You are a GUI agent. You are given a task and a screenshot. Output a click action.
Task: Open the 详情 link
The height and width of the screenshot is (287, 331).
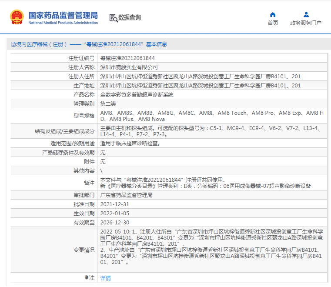point(105,278)
